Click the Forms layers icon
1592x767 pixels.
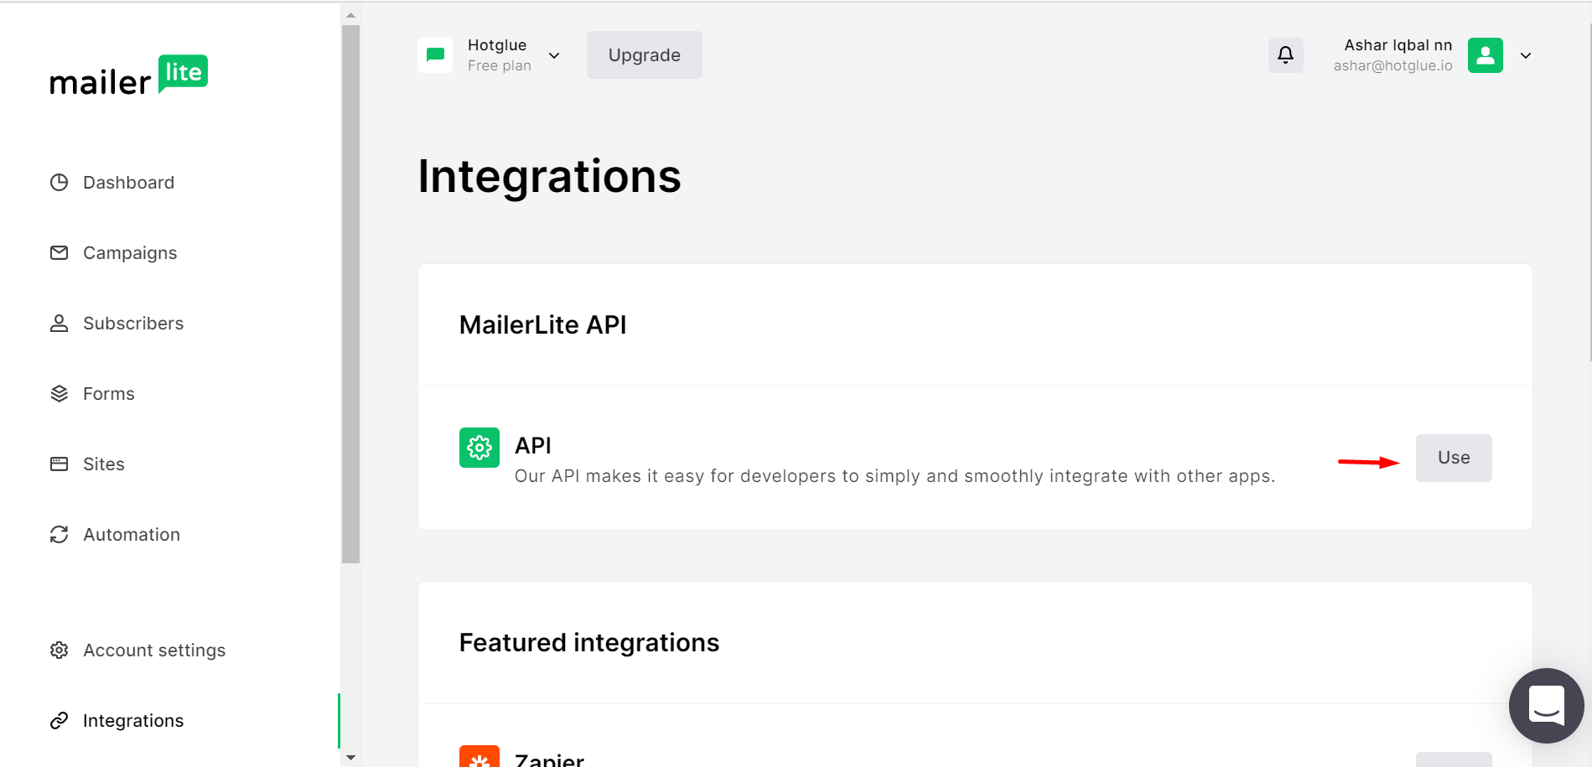tap(59, 393)
